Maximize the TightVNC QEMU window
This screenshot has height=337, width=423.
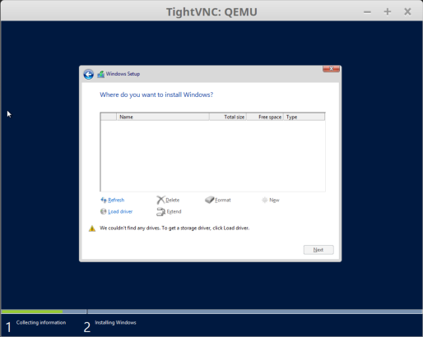[388, 12]
